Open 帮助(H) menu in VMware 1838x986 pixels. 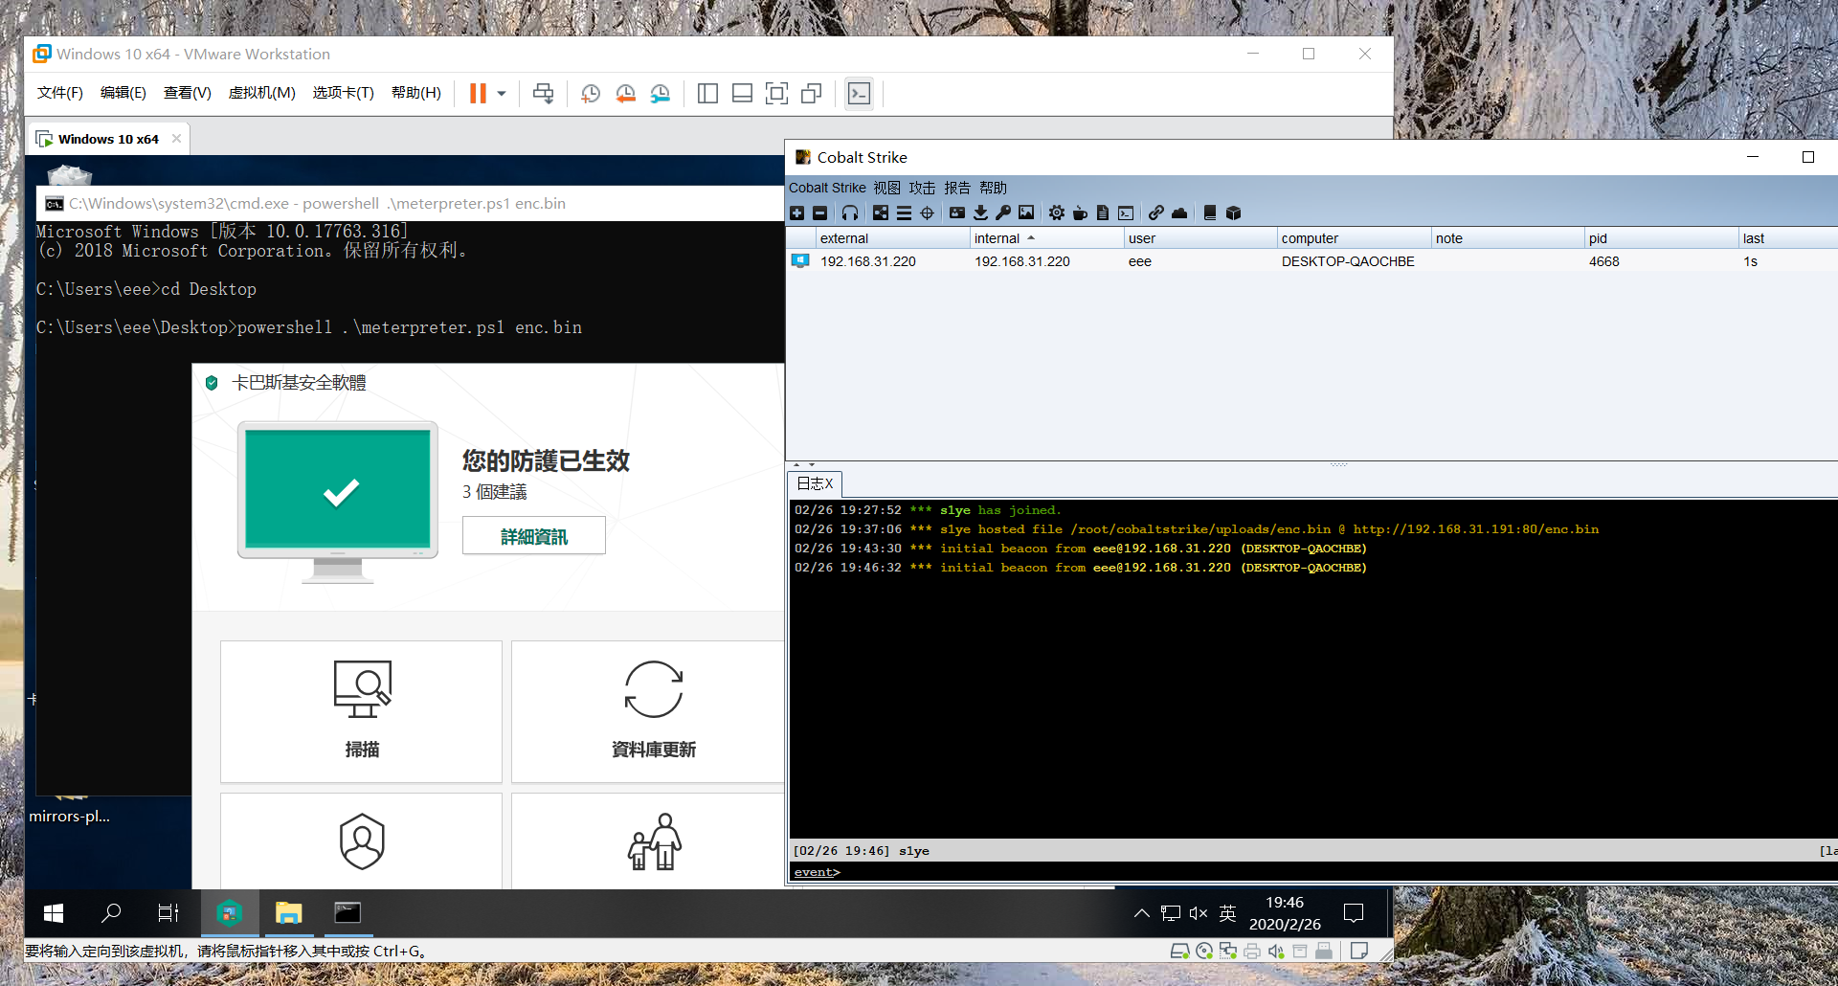(415, 93)
